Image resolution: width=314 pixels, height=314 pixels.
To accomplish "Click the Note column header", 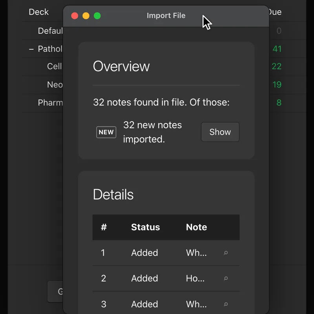I will tap(197, 227).
